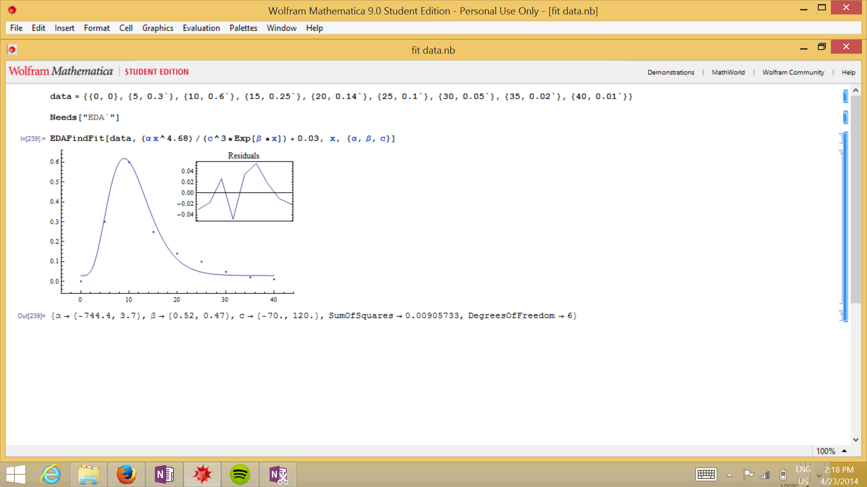The width and height of the screenshot is (867, 487).
Task: Click the Mathematica icon in main title bar
Action: coord(12,10)
